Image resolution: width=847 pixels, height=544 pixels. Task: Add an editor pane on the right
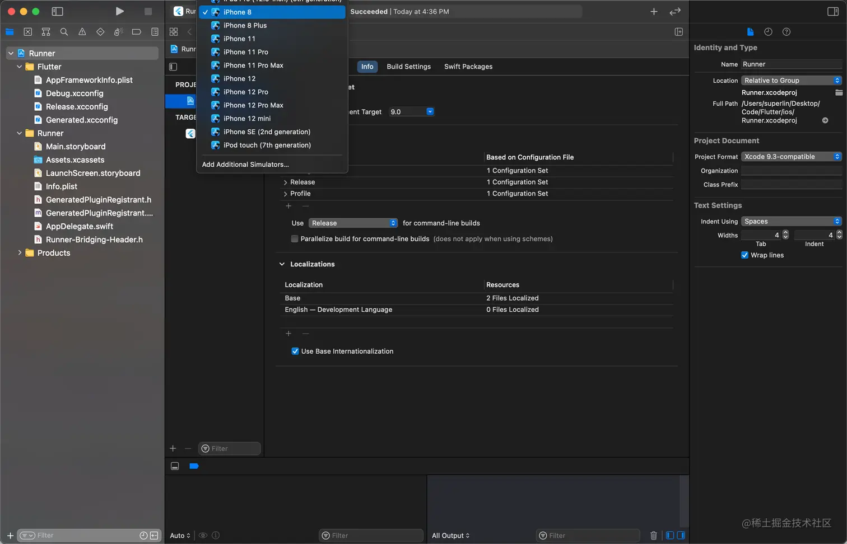pyautogui.click(x=678, y=32)
